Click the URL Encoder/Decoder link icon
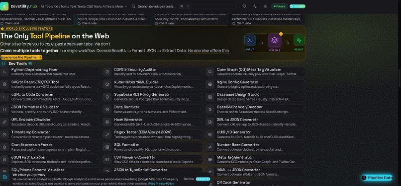The height and width of the screenshot is (186, 401). (4, 122)
